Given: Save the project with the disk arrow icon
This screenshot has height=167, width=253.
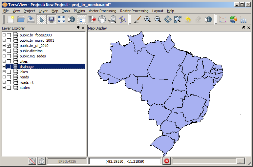Looking at the screenshot, I should pos(31,19).
